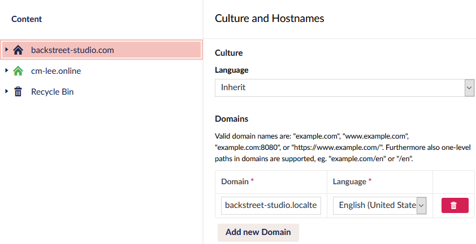476x244 pixels.
Task: Delete the domain using red trash button
Action: pyautogui.click(x=453, y=206)
